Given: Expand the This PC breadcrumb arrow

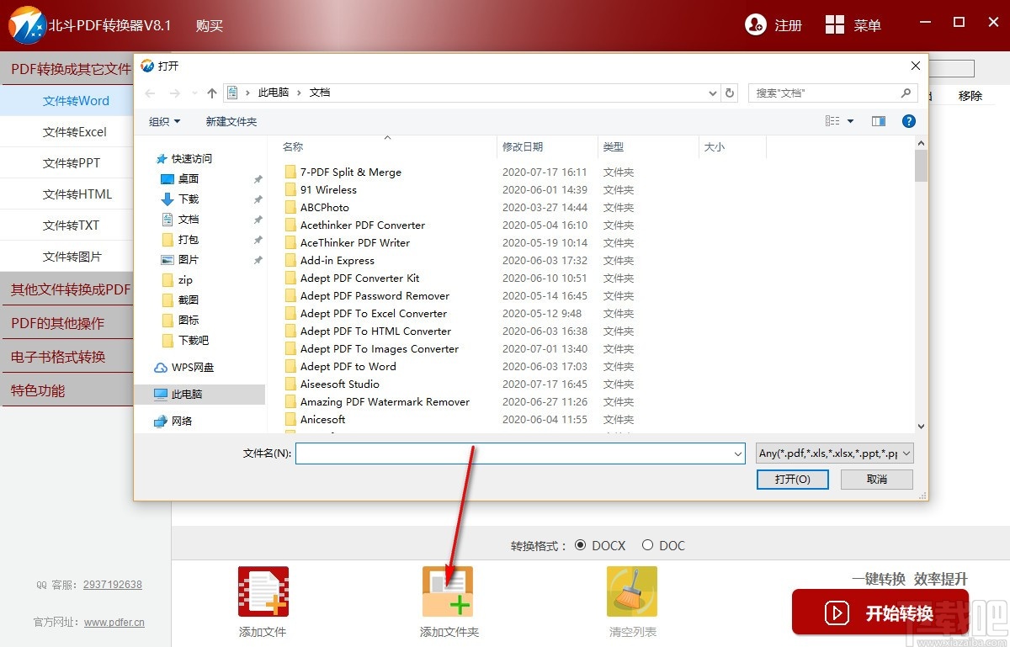Looking at the screenshot, I should pos(299,93).
